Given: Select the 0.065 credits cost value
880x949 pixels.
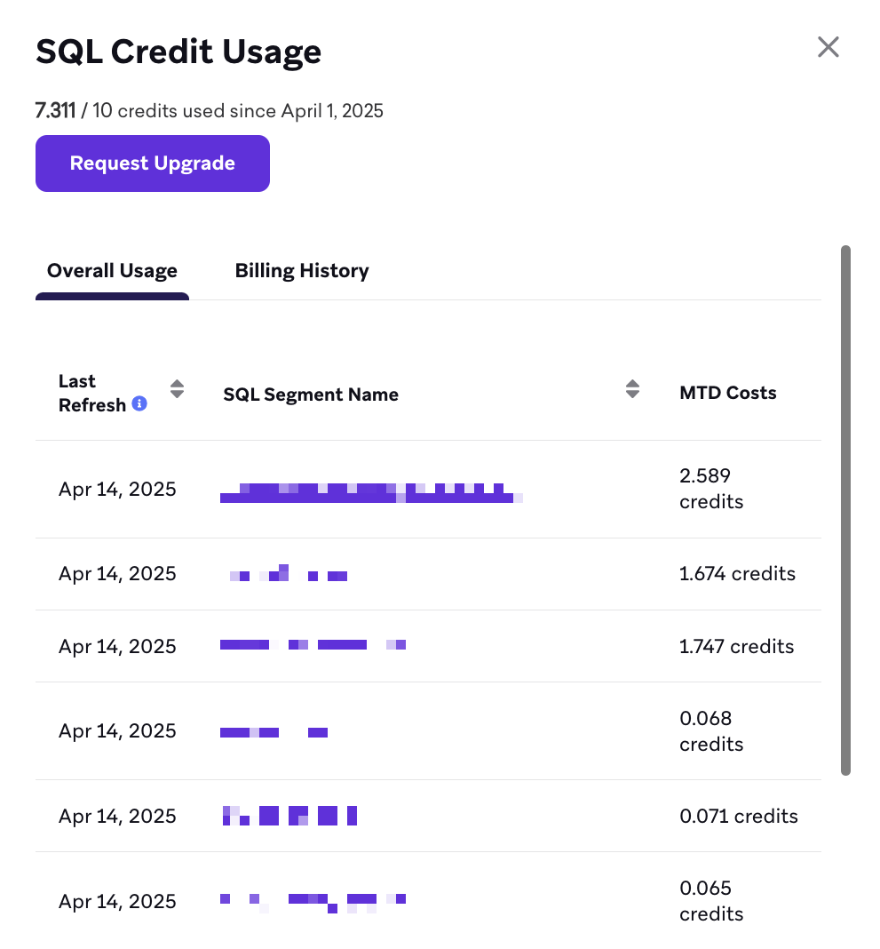Looking at the screenshot, I should pyautogui.click(x=710, y=901).
